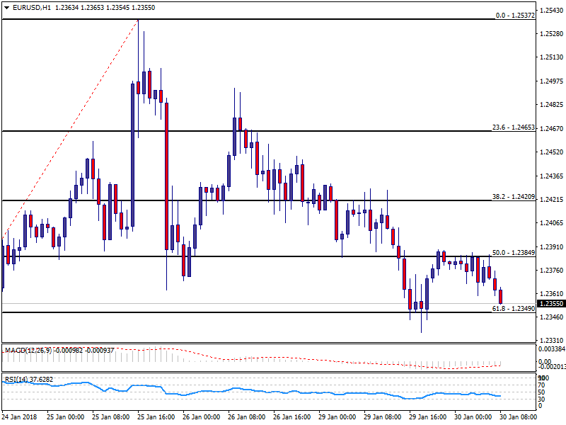
Task: Click the last red candle on the chart
Action: click(x=501, y=296)
